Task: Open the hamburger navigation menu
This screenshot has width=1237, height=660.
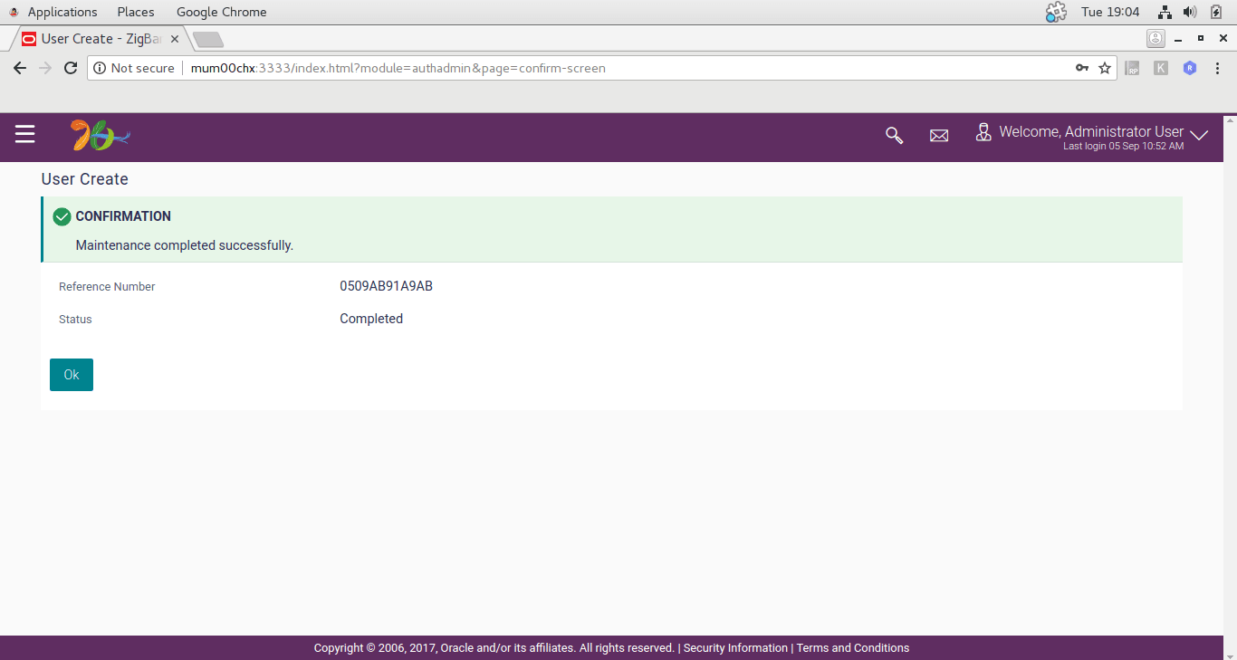Action: pyautogui.click(x=24, y=134)
